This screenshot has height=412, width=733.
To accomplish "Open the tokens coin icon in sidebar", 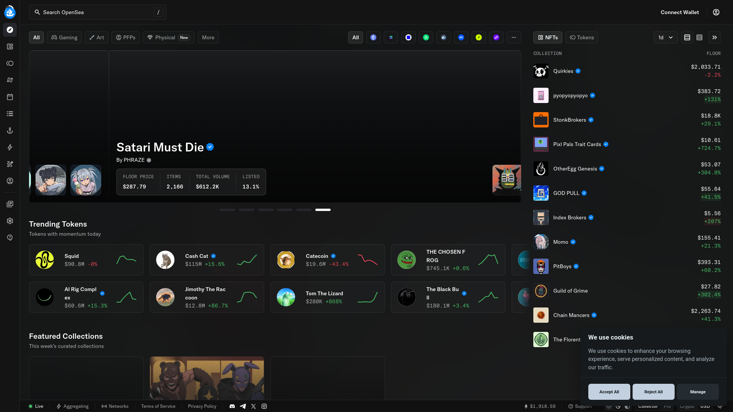I will coord(10,63).
